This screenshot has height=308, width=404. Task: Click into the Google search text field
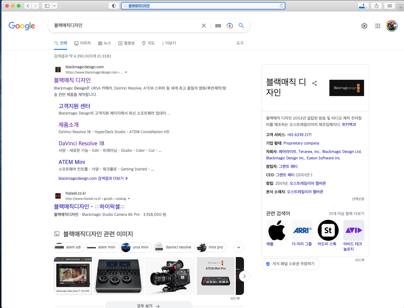pyautogui.click(x=125, y=26)
